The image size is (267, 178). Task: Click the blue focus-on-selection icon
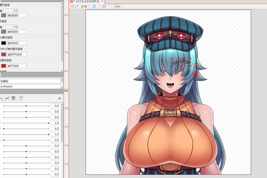pos(94,6)
